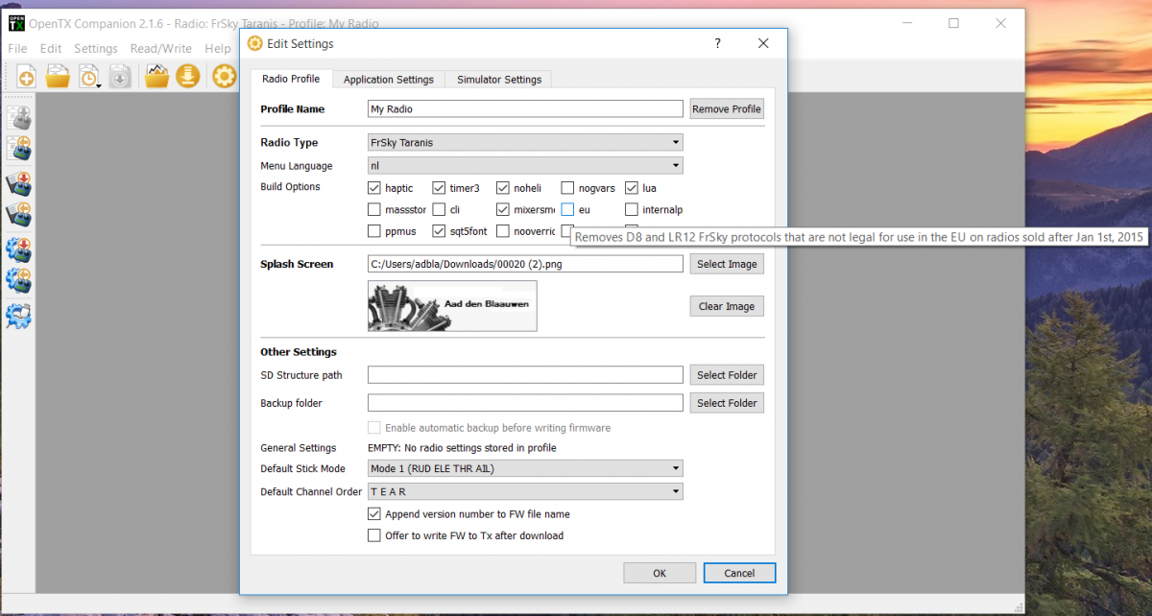Enable Offer to write FW to Tx
Viewport: 1152px width, 616px height.
pyautogui.click(x=374, y=535)
